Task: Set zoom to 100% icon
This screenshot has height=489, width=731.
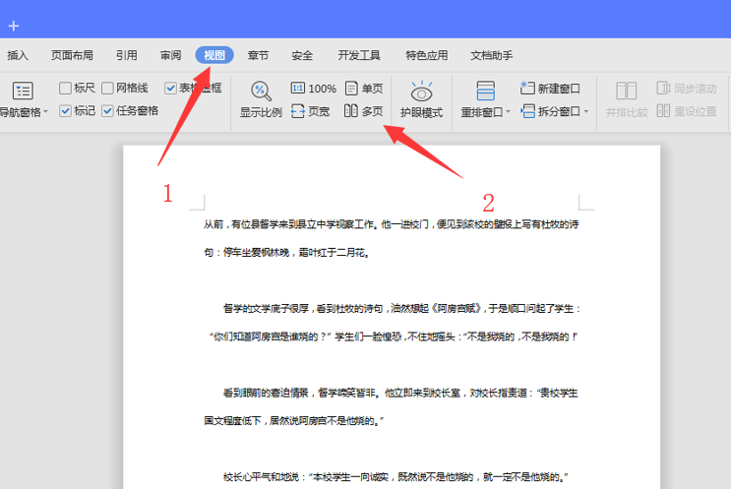Action: click(x=297, y=88)
